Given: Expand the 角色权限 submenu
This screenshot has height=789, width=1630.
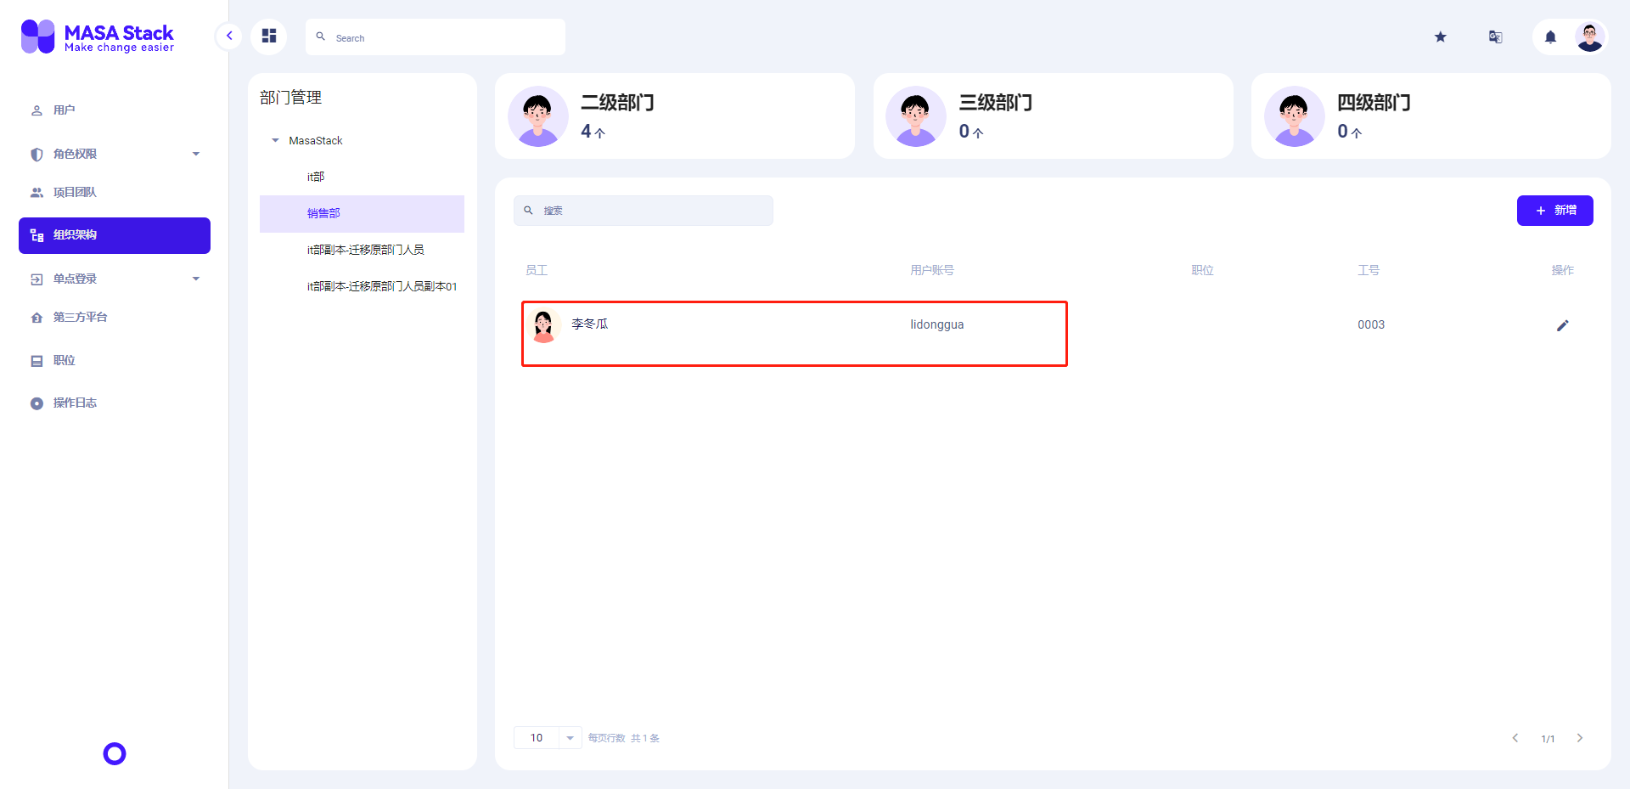Looking at the screenshot, I should (196, 154).
